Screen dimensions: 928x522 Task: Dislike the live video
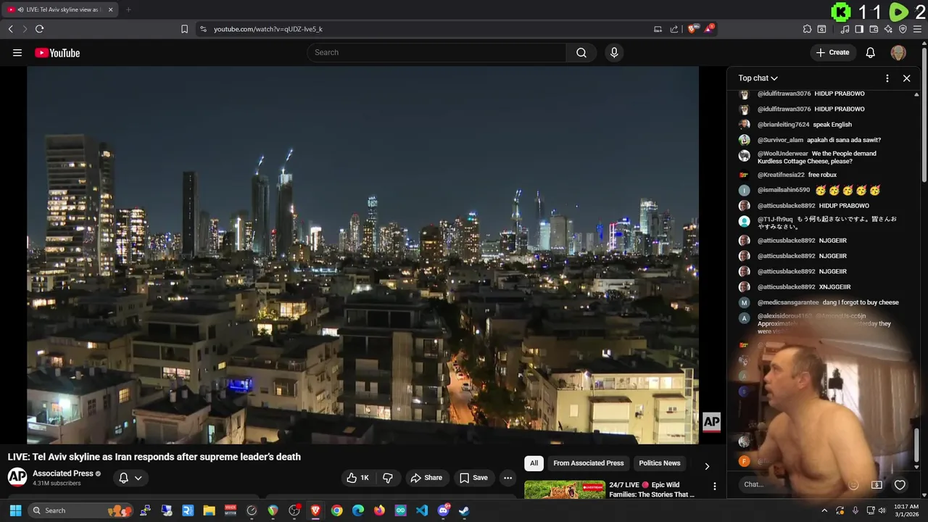pos(388,478)
